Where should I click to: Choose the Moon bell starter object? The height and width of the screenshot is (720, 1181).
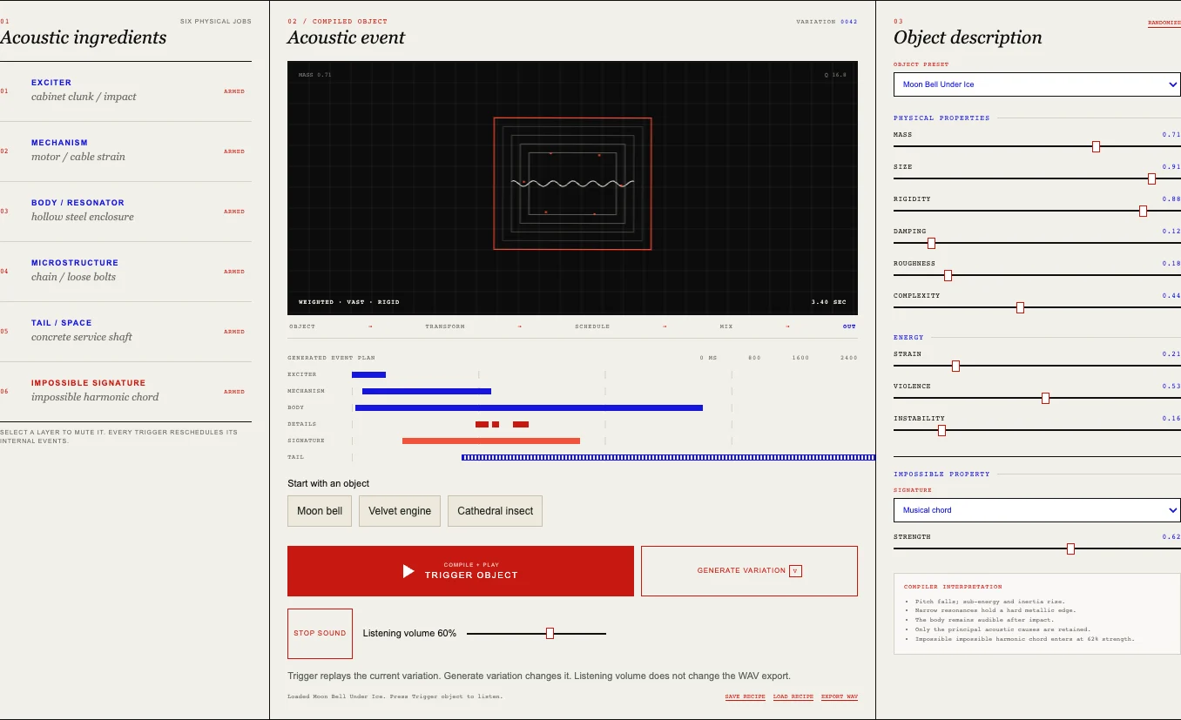320,511
